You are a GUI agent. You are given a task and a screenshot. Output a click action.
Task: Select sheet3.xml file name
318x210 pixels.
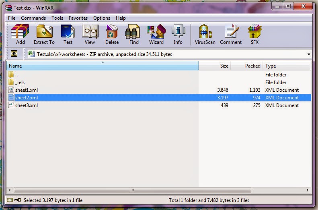(27, 105)
